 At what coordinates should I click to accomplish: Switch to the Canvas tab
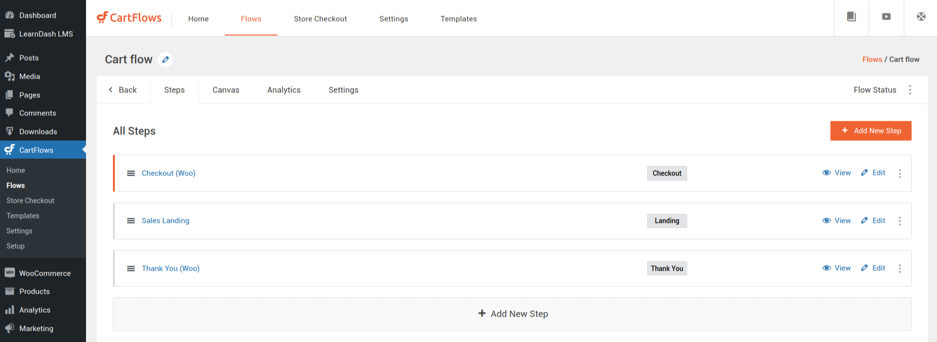tap(226, 90)
